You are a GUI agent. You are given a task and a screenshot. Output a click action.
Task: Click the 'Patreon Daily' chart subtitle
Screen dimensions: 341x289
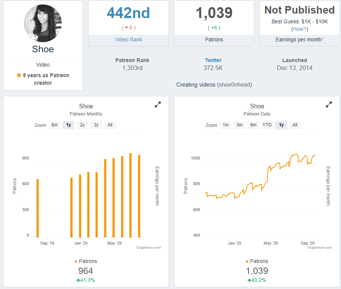[x=257, y=114]
